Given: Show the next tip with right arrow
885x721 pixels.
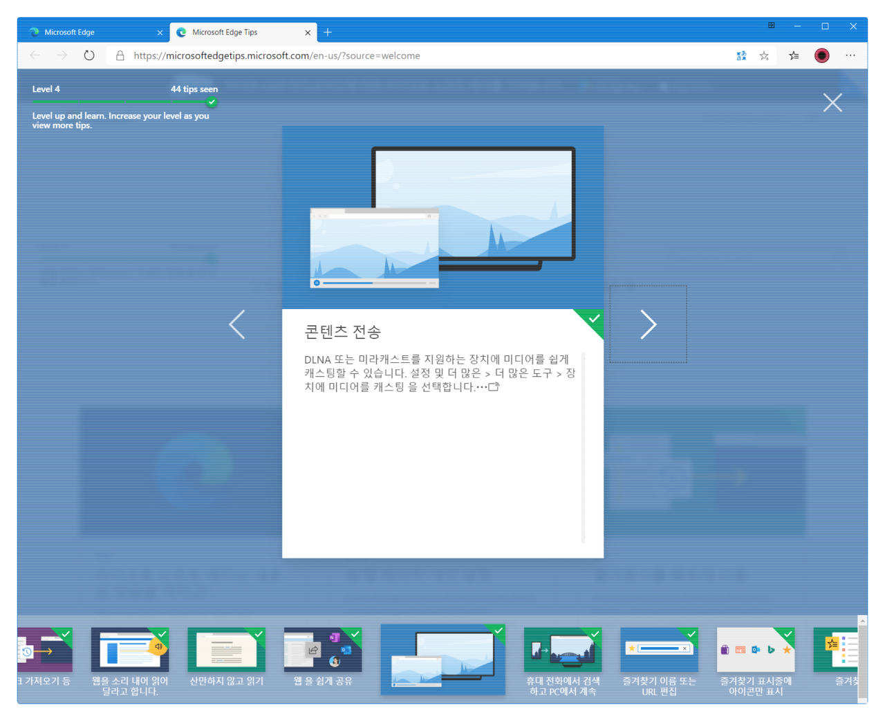Looking at the screenshot, I should [x=648, y=324].
